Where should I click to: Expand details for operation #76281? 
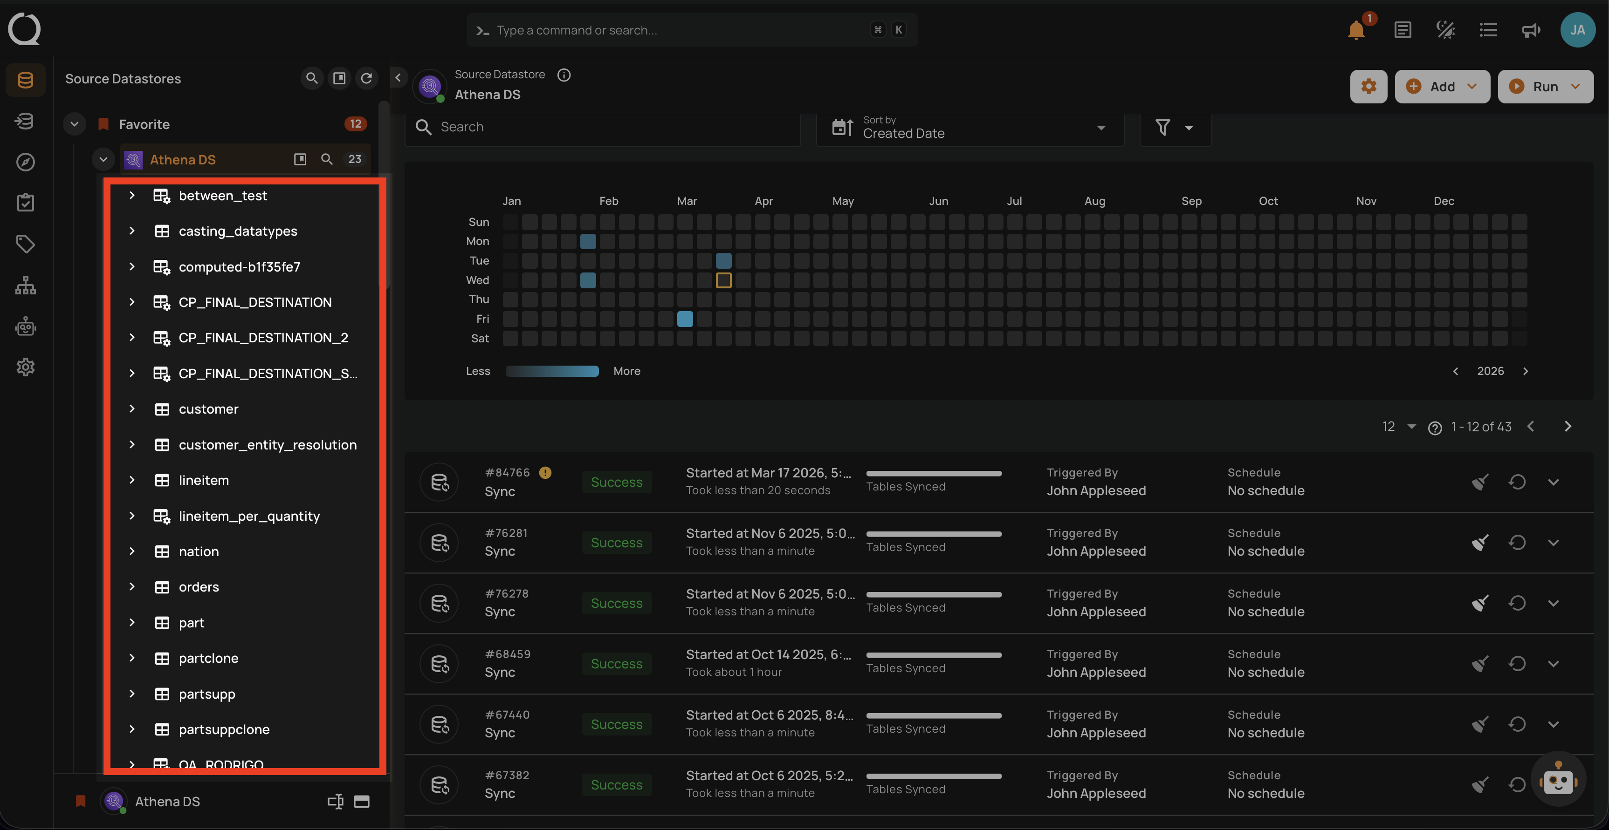tap(1553, 542)
